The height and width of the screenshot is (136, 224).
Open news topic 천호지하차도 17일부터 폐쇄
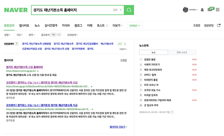(157, 100)
